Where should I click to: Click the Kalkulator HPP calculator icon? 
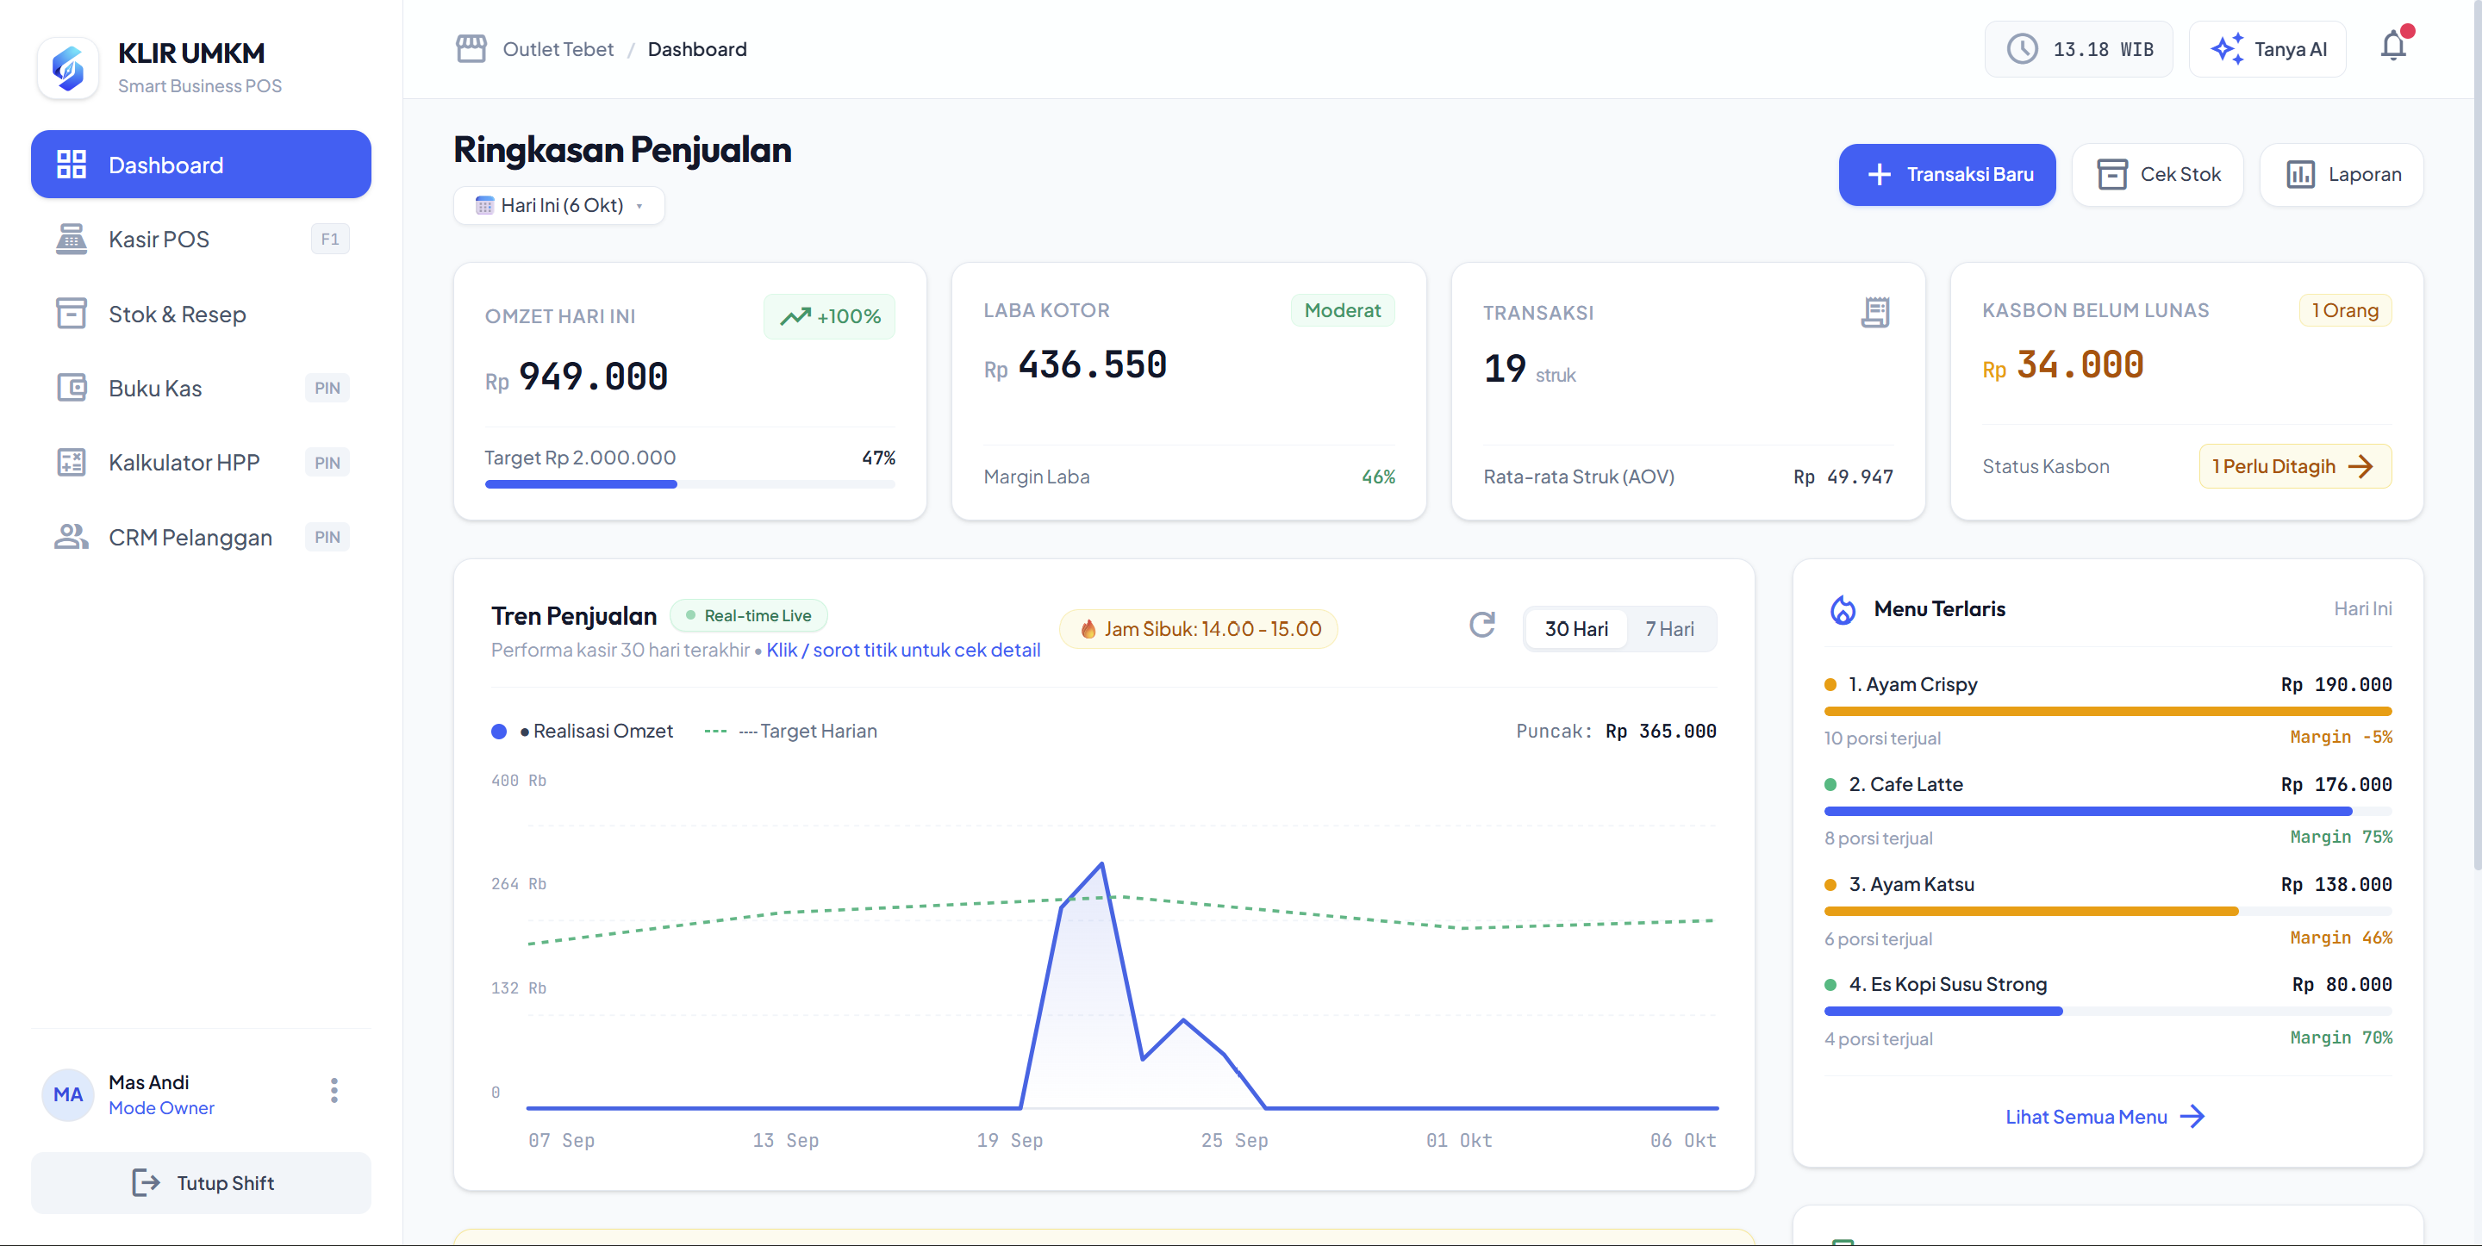(x=72, y=463)
